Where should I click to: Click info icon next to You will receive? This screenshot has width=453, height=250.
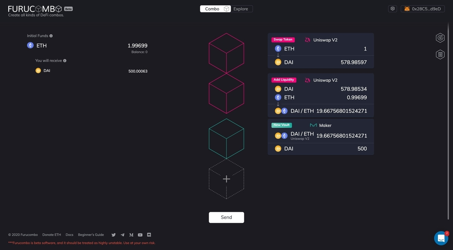click(65, 61)
